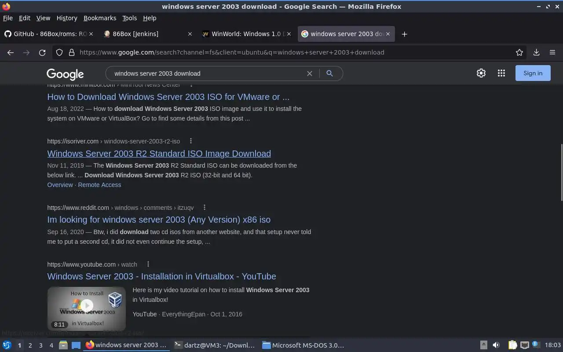Open the reddit x86 iso thread link
The image size is (563, 352).
click(x=159, y=220)
